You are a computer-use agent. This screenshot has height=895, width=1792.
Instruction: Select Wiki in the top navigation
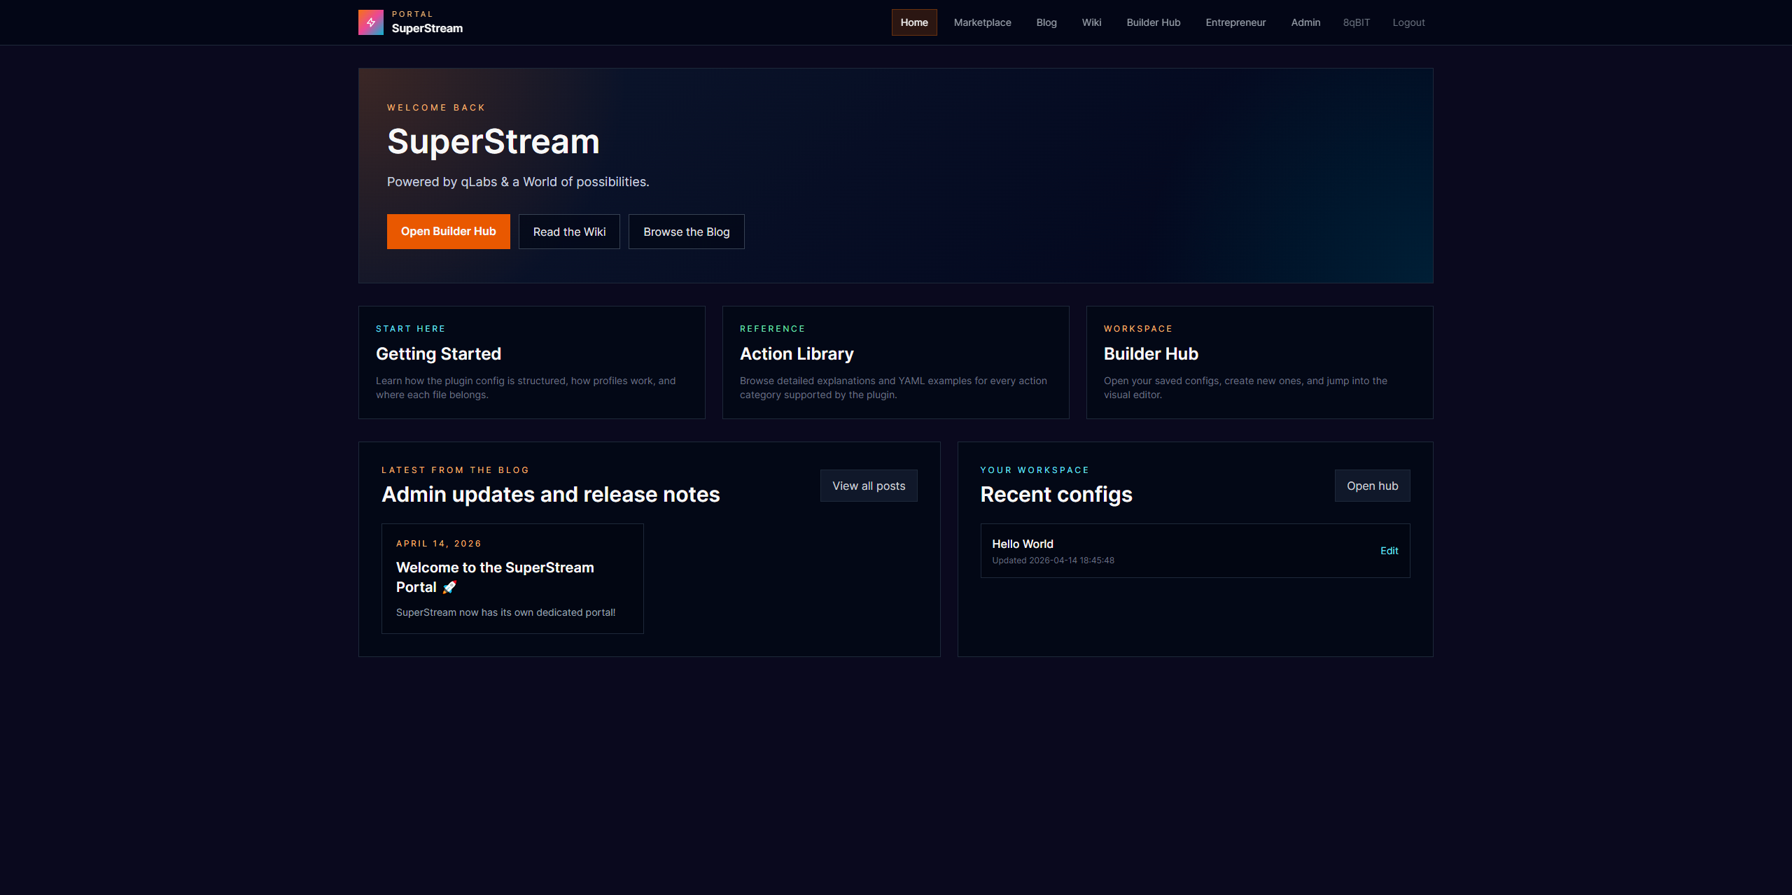pos(1091,22)
